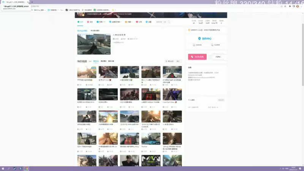
Task: Open the Windows Start menu
Action: click(x=3, y=169)
